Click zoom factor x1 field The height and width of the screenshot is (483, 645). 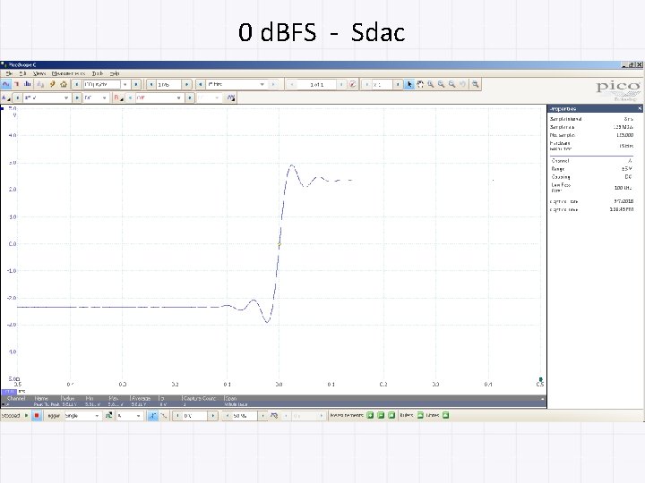click(x=382, y=84)
